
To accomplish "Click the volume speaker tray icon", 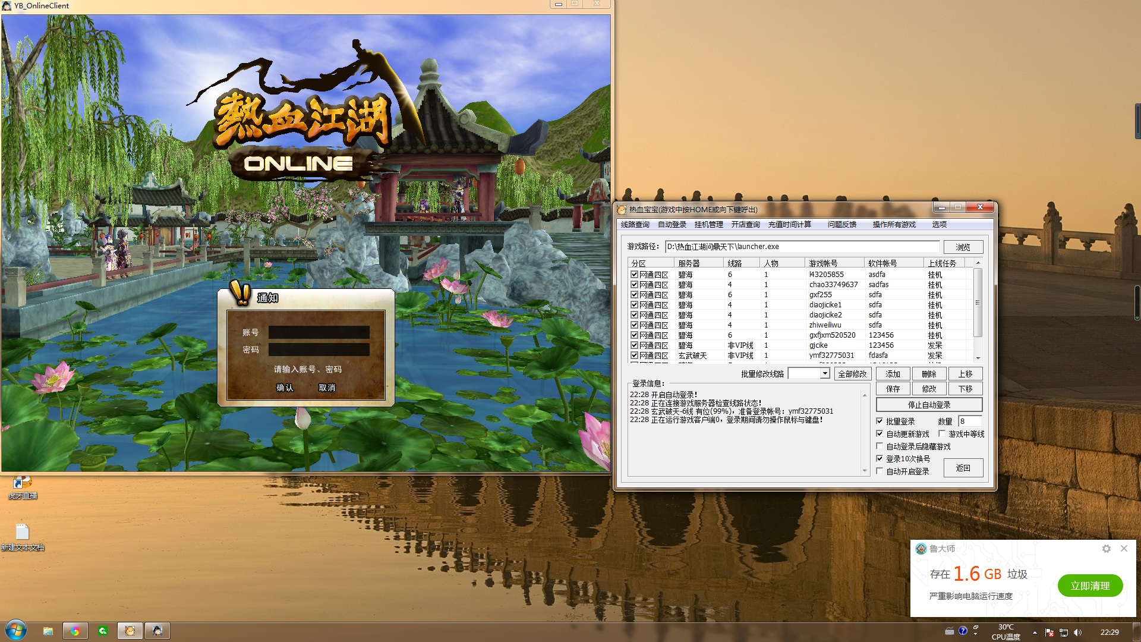I will pos(1078,632).
